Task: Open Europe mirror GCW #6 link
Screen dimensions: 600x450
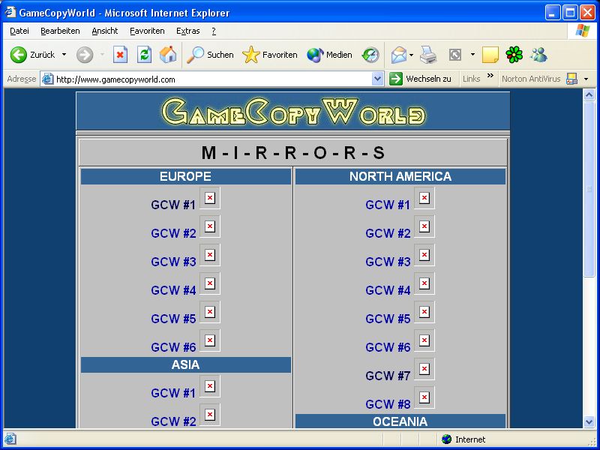Action: coord(173,347)
